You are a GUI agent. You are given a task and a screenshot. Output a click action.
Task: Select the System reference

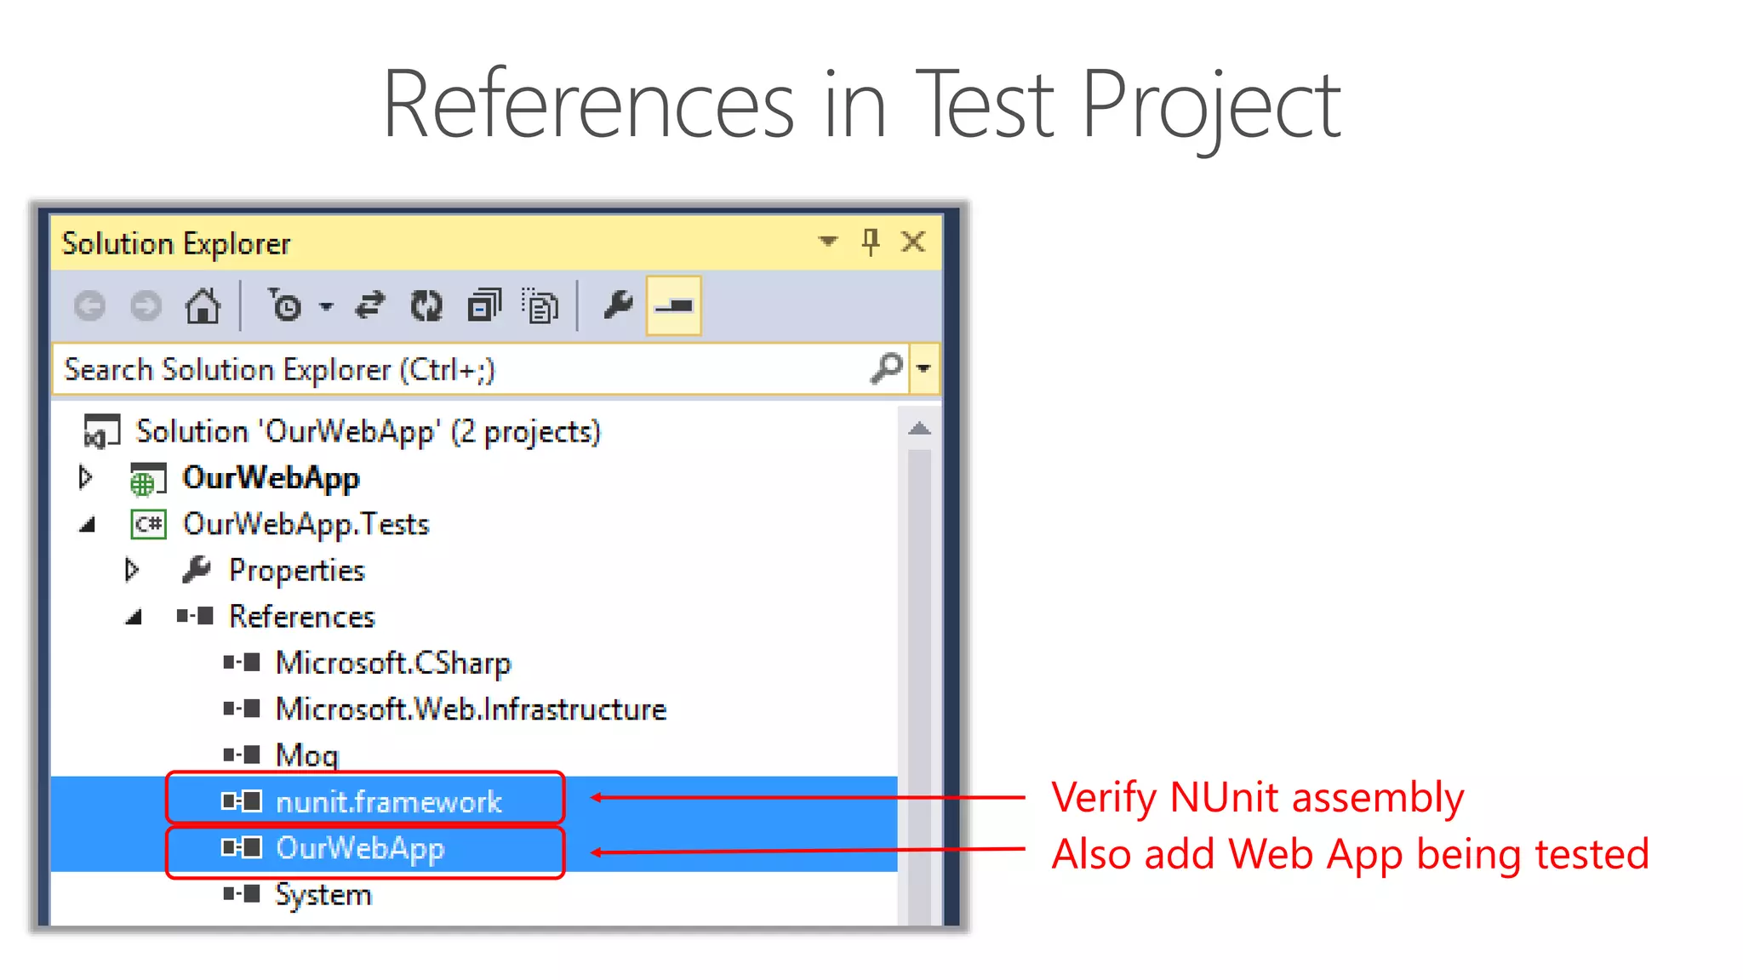click(323, 895)
